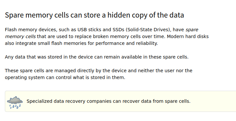The image size is (236, 121).
Task: Click the words "Modern hard disks"
Action: click(x=188, y=36)
